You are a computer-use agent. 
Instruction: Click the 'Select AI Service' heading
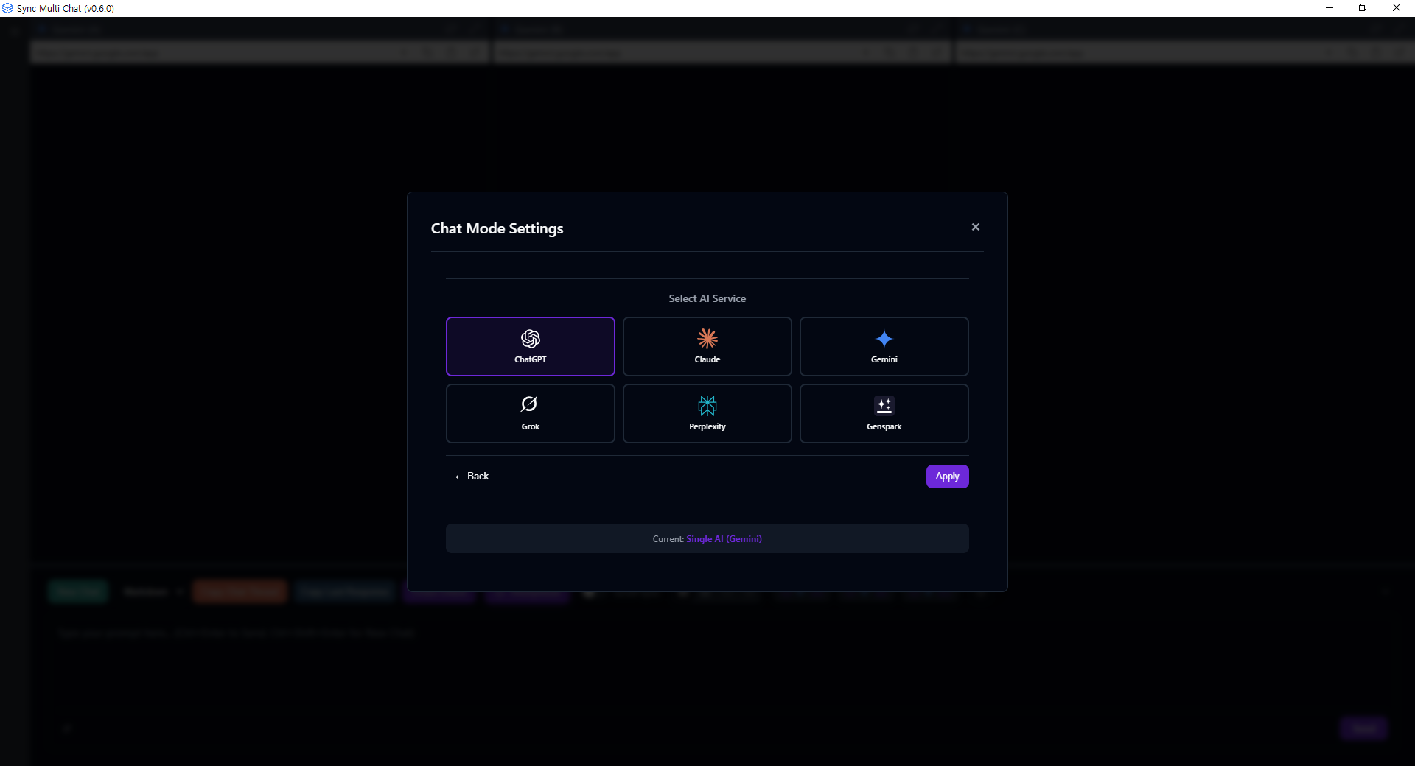tap(707, 298)
